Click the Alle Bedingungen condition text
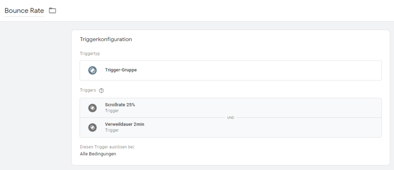Screen dimensions: 394x170 [98, 154]
